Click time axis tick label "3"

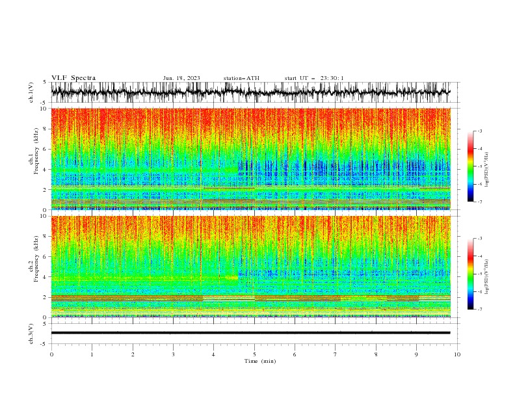click(x=173, y=354)
